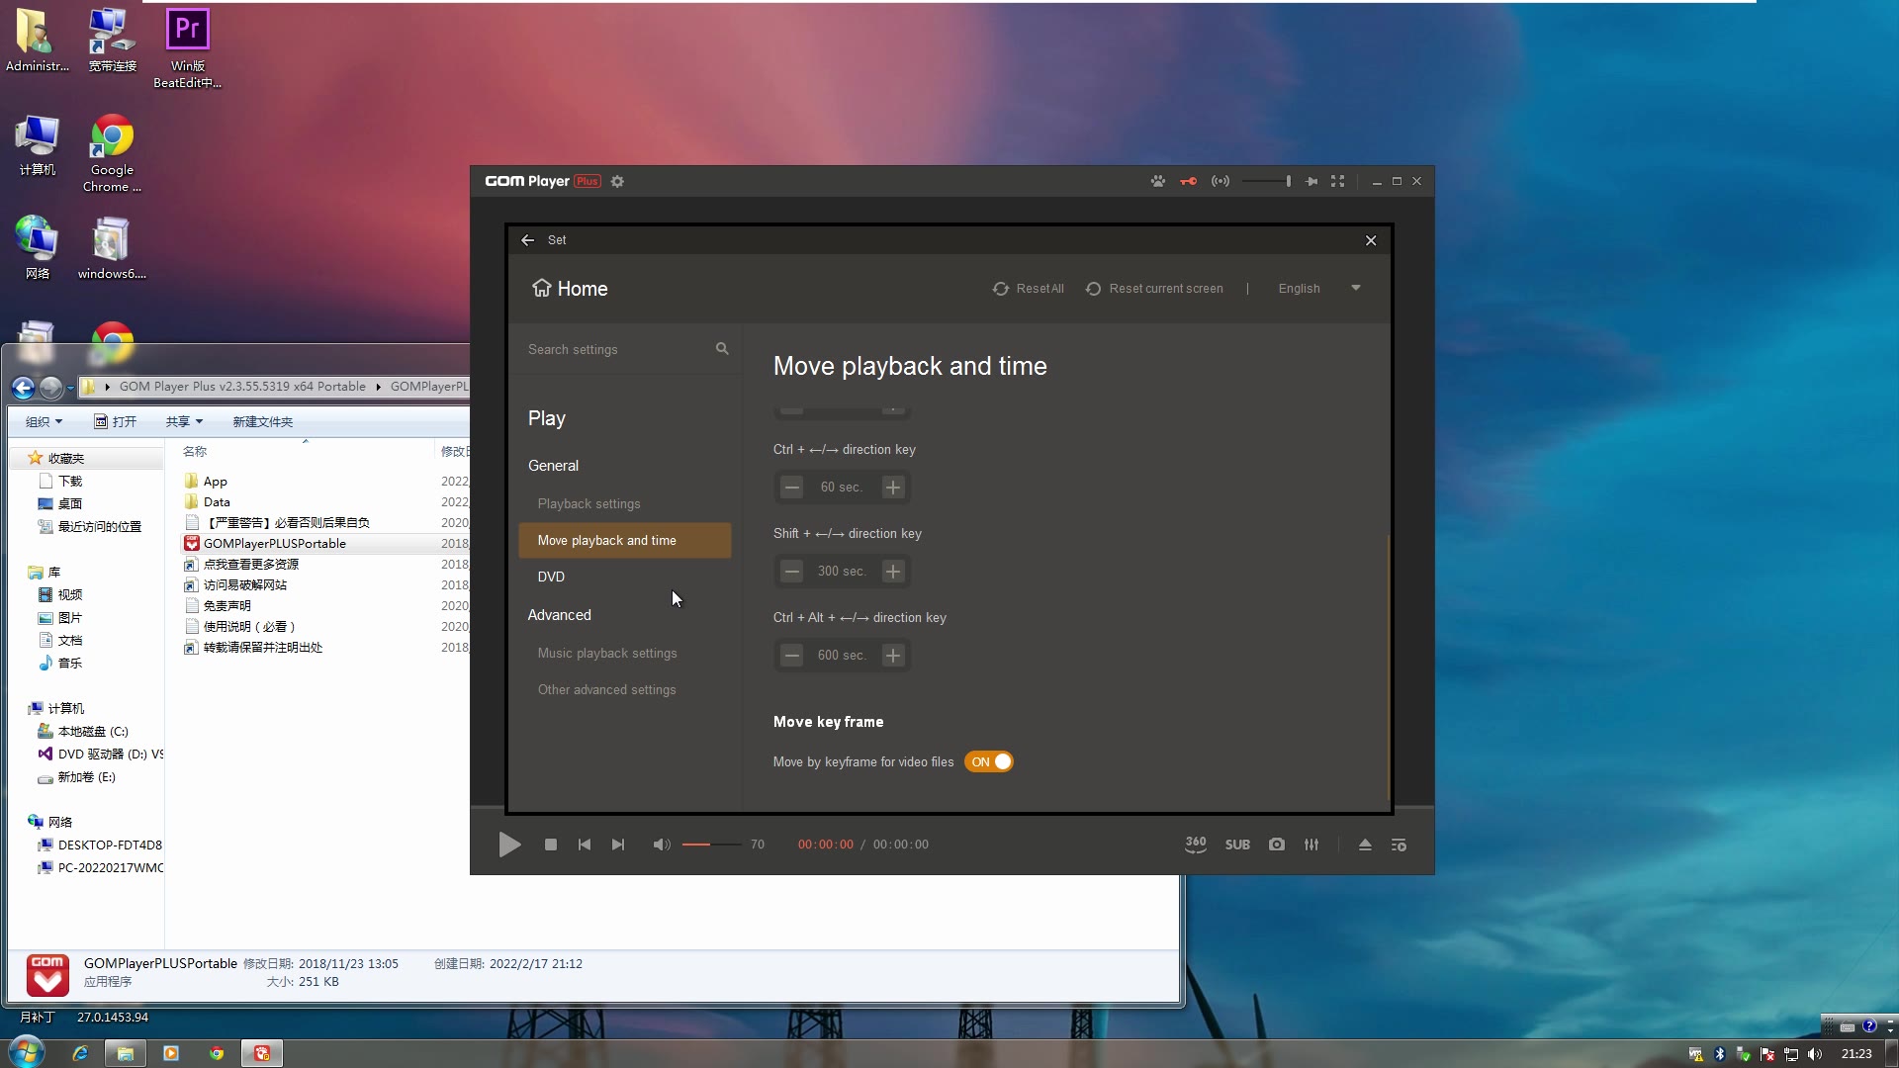
Task: Click the Reset All button
Action: (1029, 288)
